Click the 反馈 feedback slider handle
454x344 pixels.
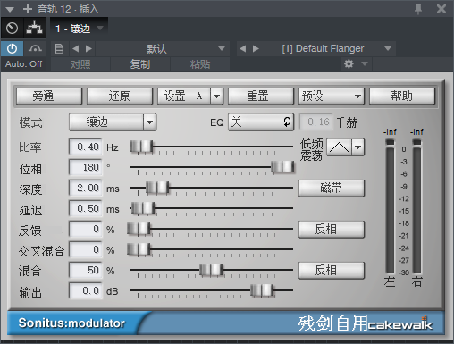[x=139, y=229]
